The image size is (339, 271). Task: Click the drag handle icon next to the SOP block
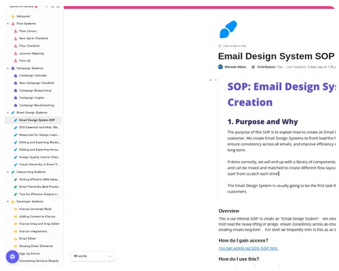click(x=216, y=80)
